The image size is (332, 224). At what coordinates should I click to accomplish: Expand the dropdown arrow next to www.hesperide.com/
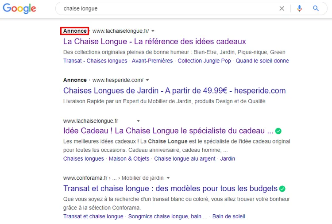click(147, 80)
